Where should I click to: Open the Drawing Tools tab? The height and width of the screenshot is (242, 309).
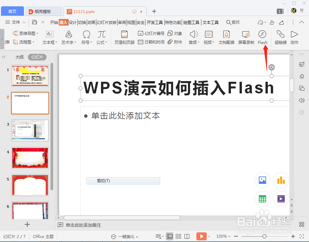tap(191, 23)
